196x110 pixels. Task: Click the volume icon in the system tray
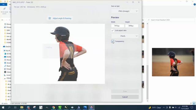pyautogui.click(x=176, y=108)
